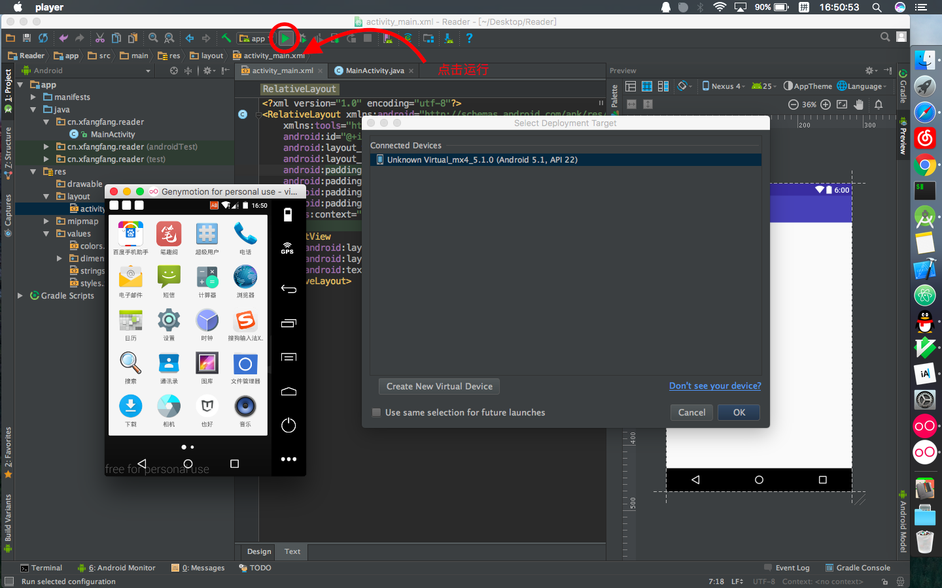942x588 pixels.
Task: Navigate back with the blue left arrow
Action: [190, 38]
